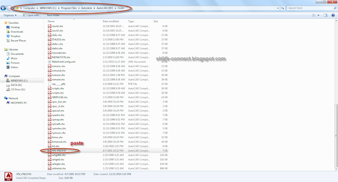Click the sas_____.pfb file icon

click(x=50, y=84)
